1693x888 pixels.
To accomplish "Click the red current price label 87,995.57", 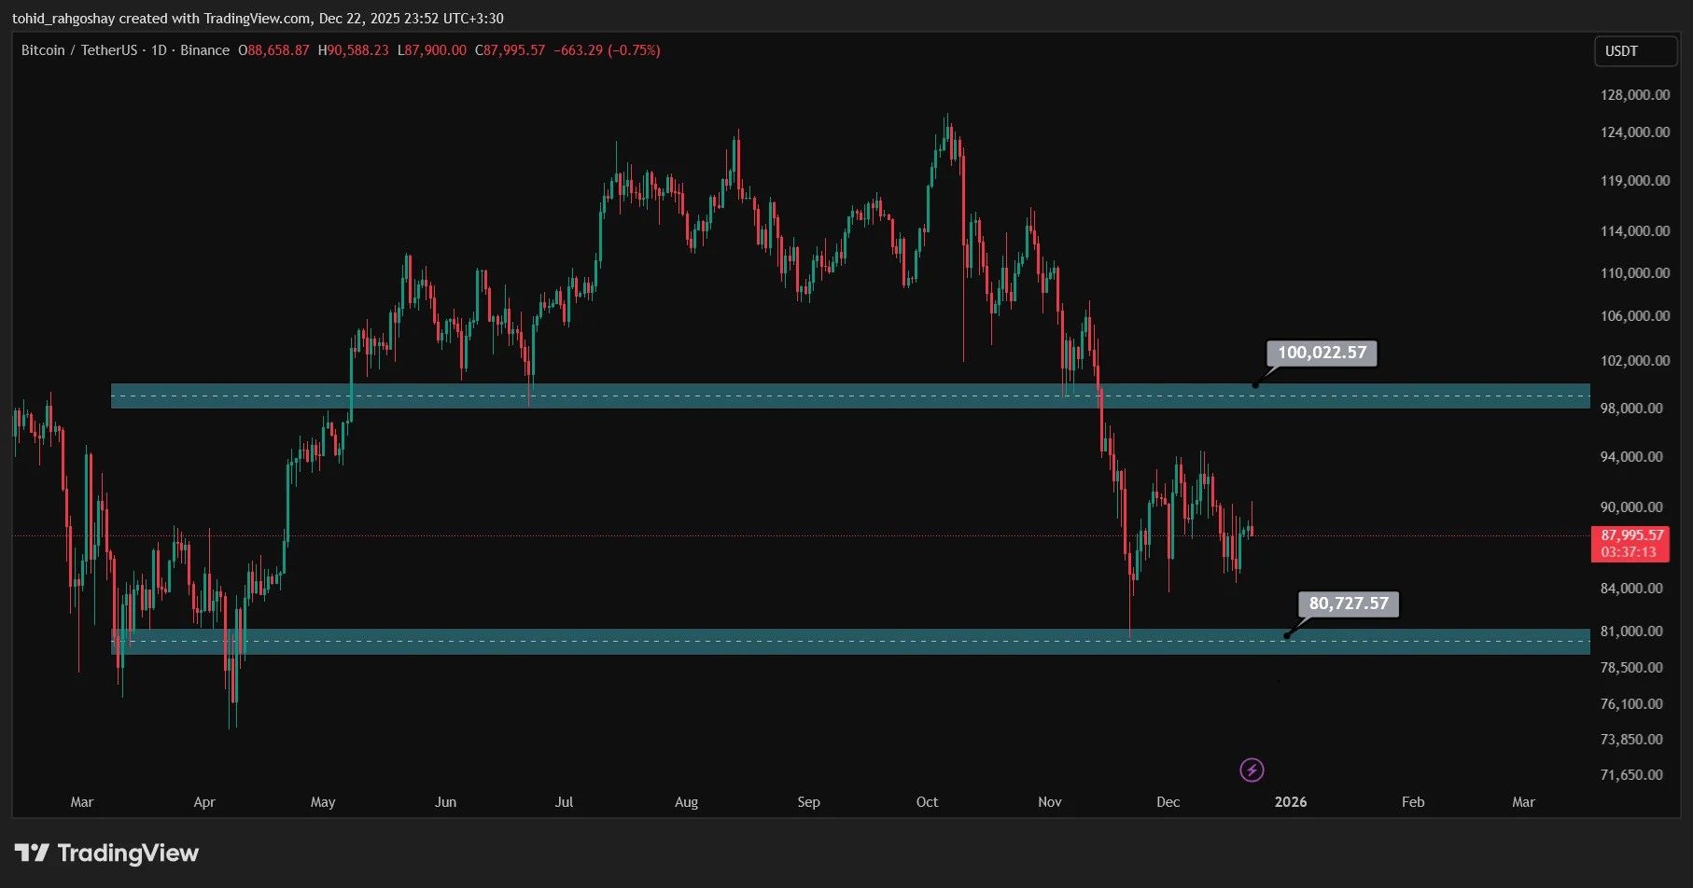I will [x=1632, y=535].
